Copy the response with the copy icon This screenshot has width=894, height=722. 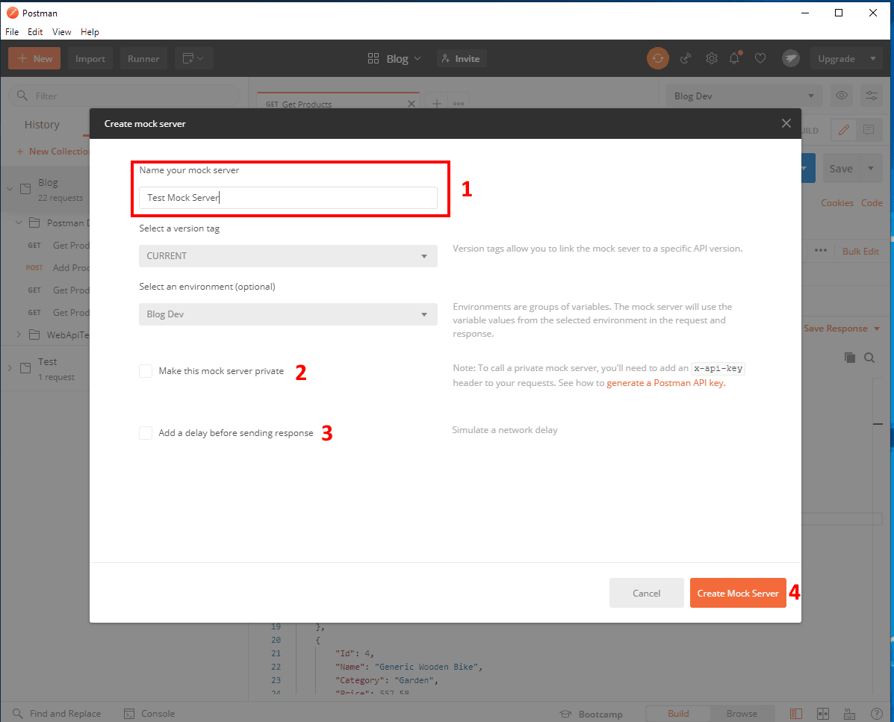pyautogui.click(x=849, y=358)
